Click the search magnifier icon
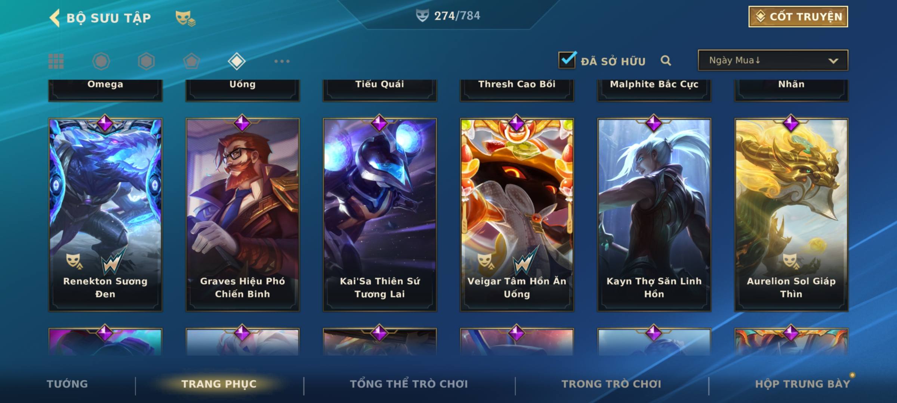Screen dimensions: 897x403 666,60
